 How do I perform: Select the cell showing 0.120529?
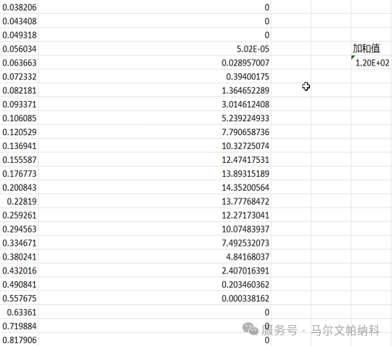(19, 132)
